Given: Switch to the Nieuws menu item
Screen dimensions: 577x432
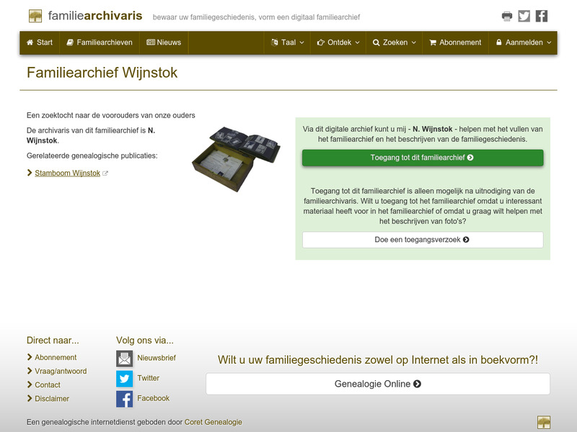Looking at the screenshot, I should [x=164, y=42].
